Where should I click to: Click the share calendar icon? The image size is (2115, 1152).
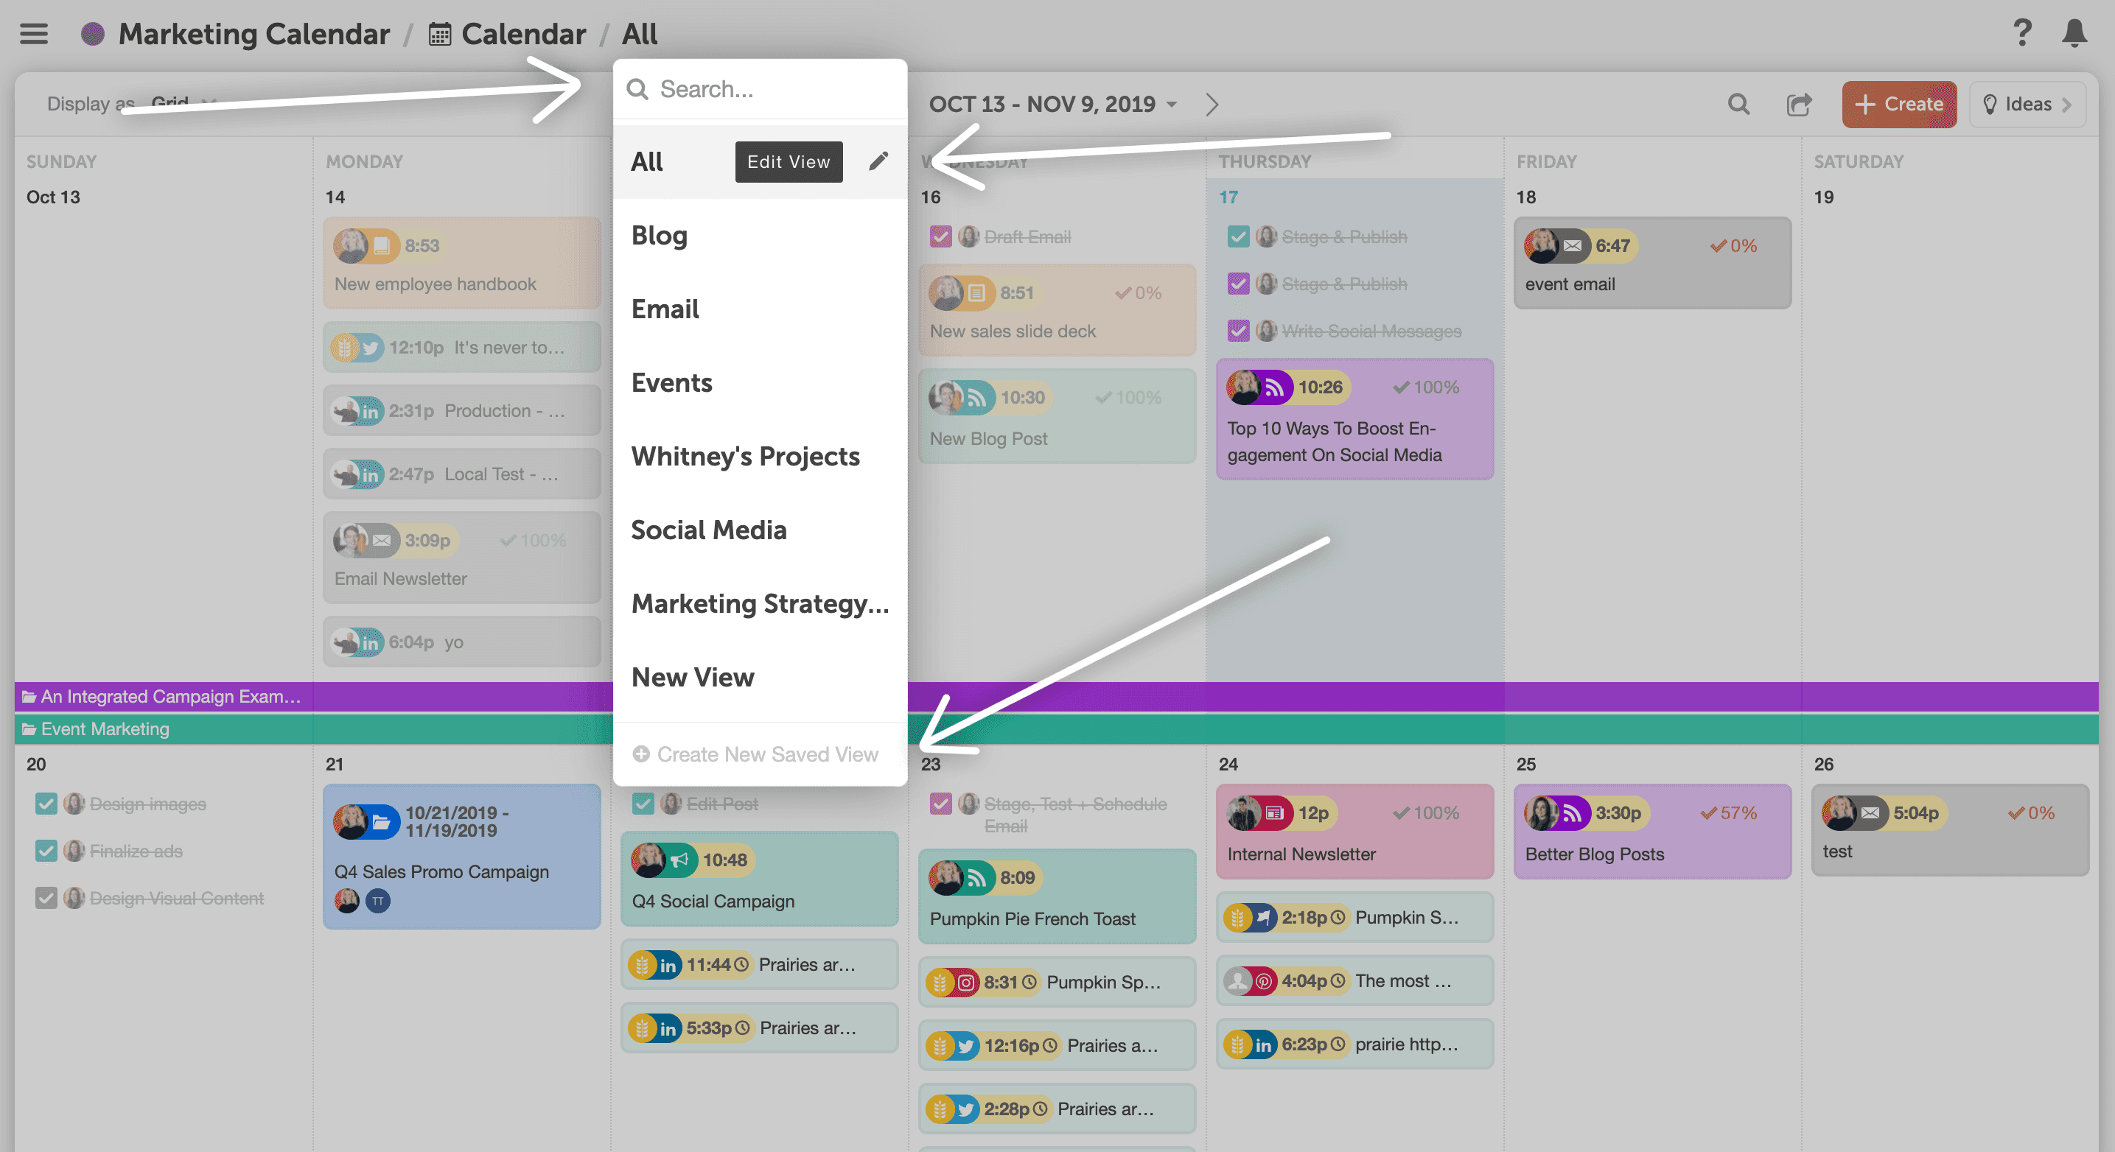point(1798,104)
